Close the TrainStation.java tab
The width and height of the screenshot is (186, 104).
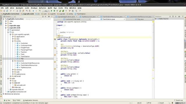(x=124, y=19)
